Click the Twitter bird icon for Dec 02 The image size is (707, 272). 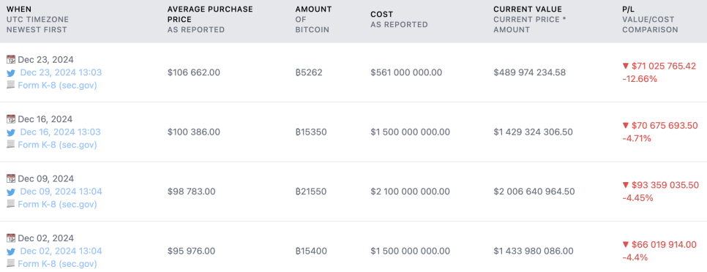coord(11,252)
